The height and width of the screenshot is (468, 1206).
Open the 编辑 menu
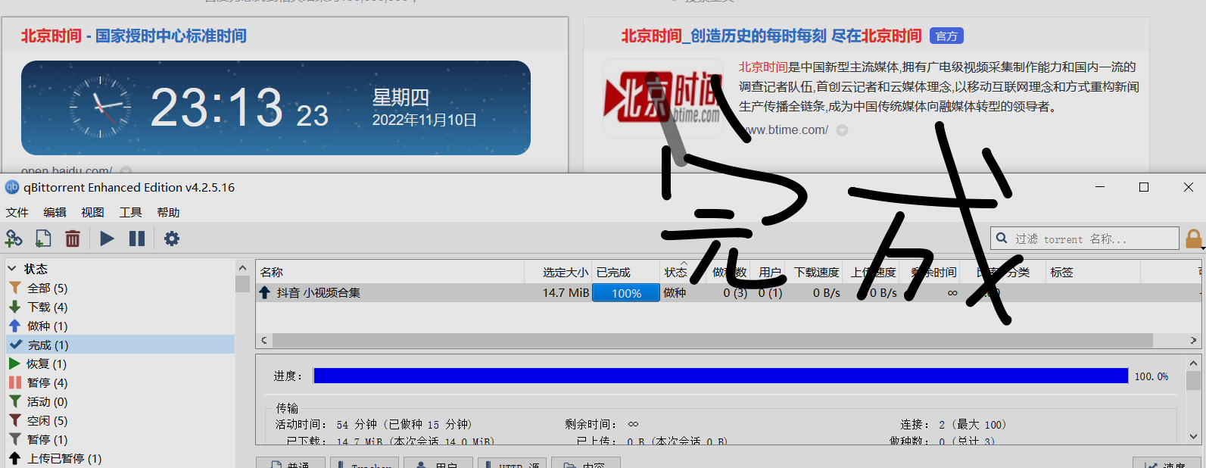55,213
